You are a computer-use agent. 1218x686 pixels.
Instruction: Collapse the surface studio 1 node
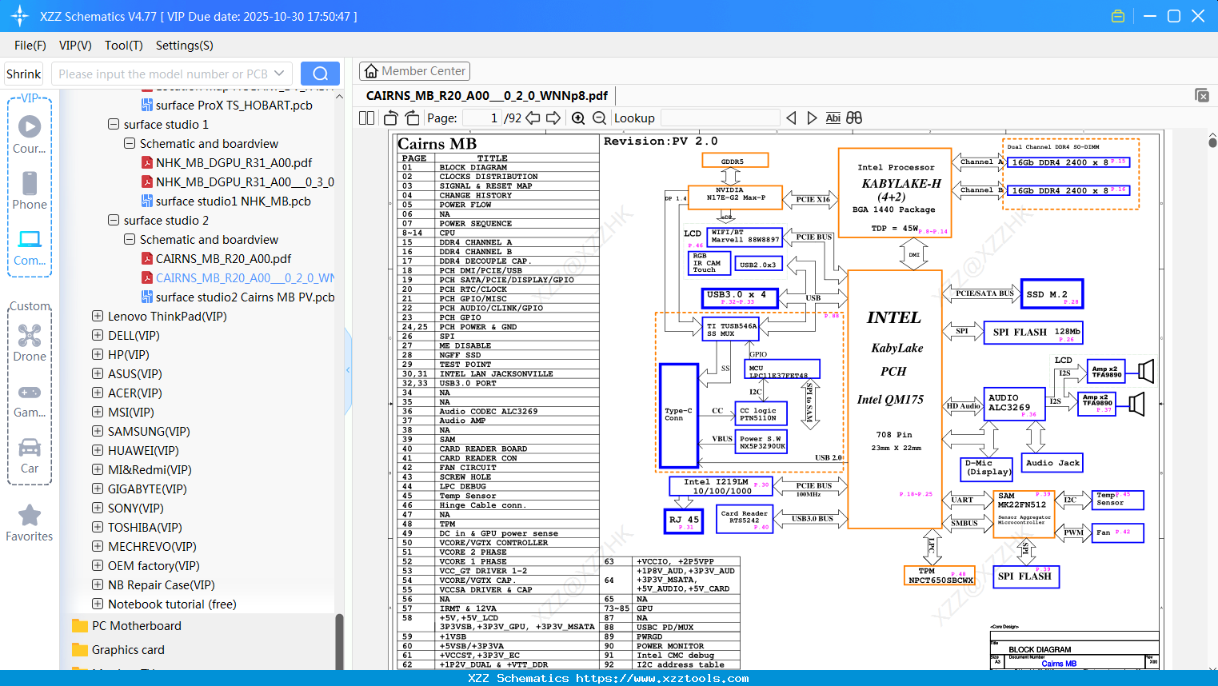tap(114, 125)
